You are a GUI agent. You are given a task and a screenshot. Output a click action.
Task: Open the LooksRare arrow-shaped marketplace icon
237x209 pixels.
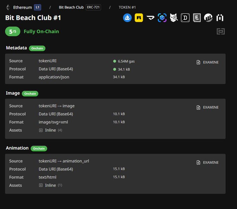click(x=151, y=18)
